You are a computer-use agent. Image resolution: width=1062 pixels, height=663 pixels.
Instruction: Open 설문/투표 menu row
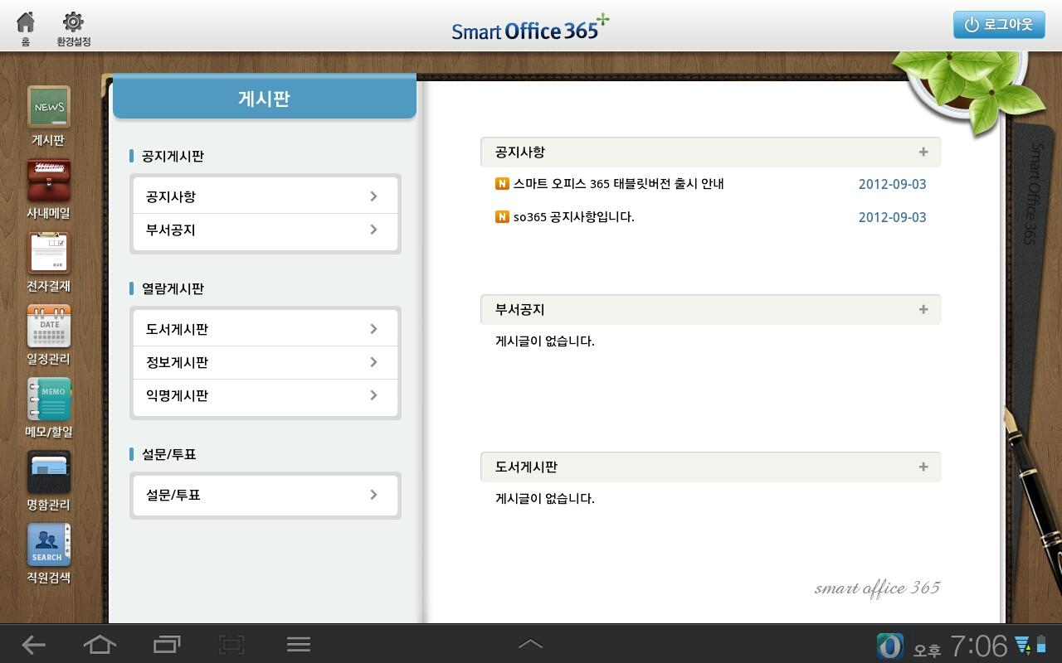click(x=265, y=495)
